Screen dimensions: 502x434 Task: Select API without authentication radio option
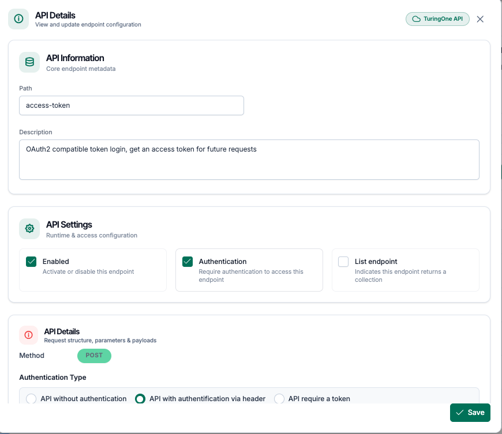pos(31,399)
